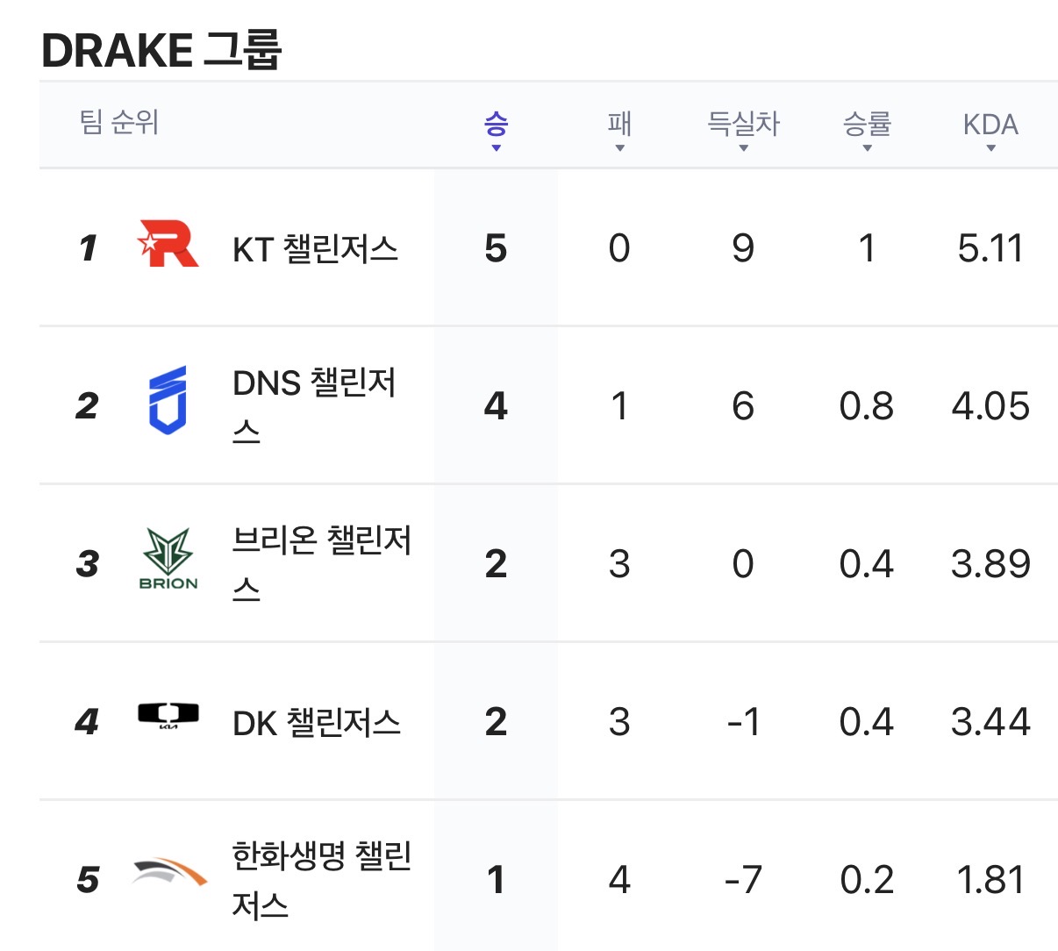The width and height of the screenshot is (1058, 951).
Task: Click the DRAKE 그룹 heading
Action: [x=161, y=50]
